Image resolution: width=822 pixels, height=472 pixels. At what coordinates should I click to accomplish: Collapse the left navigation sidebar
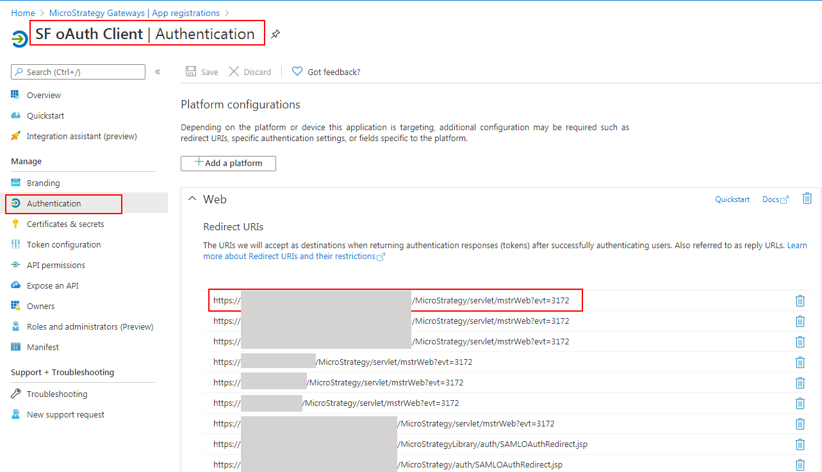pos(158,72)
